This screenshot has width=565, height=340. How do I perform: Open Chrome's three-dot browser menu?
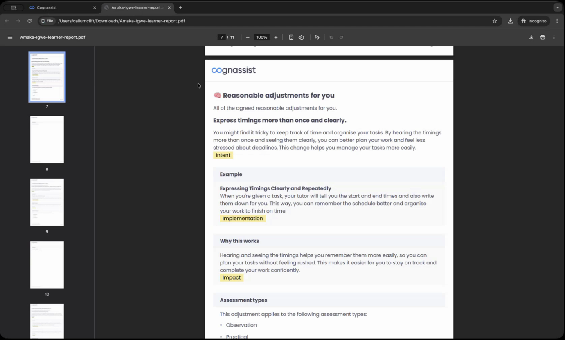pos(558,21)
